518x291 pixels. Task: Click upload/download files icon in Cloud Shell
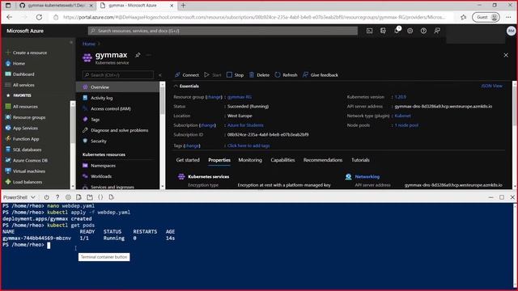click(x=79, y=197)
